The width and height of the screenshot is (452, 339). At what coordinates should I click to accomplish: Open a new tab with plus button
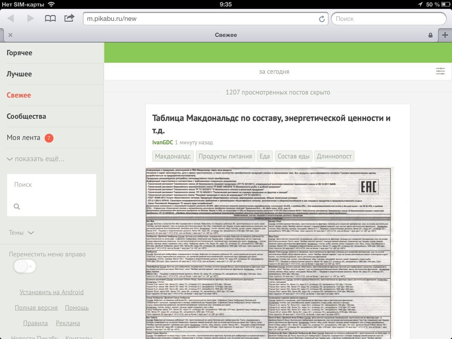pyautogui.click(x=445, y=35)
